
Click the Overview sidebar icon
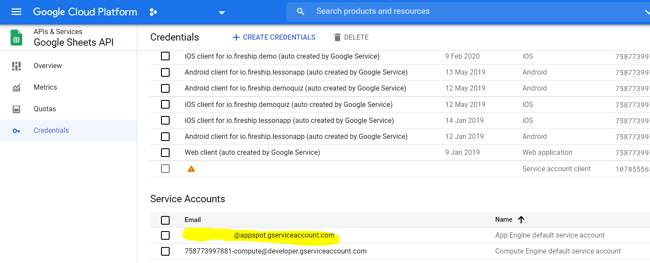coord(16,66)
